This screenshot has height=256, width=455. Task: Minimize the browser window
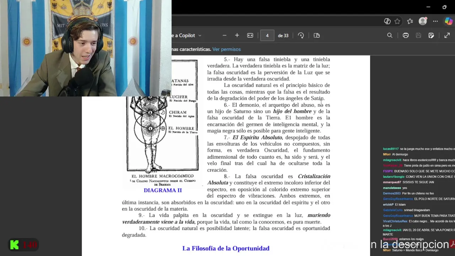(x=428, y=7)
